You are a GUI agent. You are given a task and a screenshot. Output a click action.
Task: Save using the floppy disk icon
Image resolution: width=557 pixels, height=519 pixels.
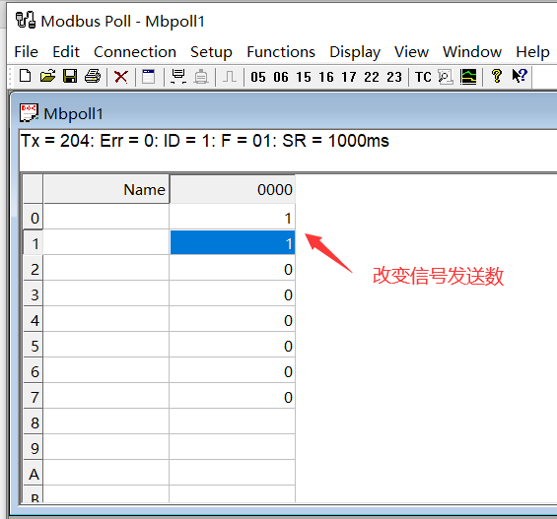pyautogui.click(x=70, y=76)
